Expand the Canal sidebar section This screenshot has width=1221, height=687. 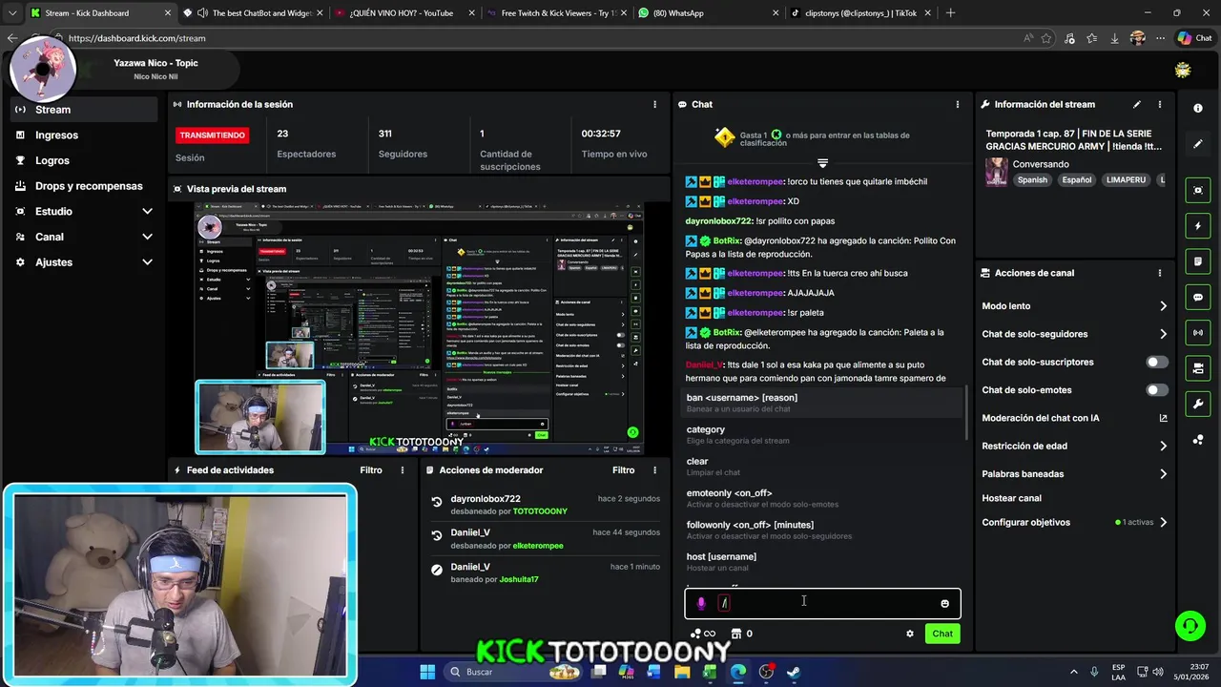point(147,237)
